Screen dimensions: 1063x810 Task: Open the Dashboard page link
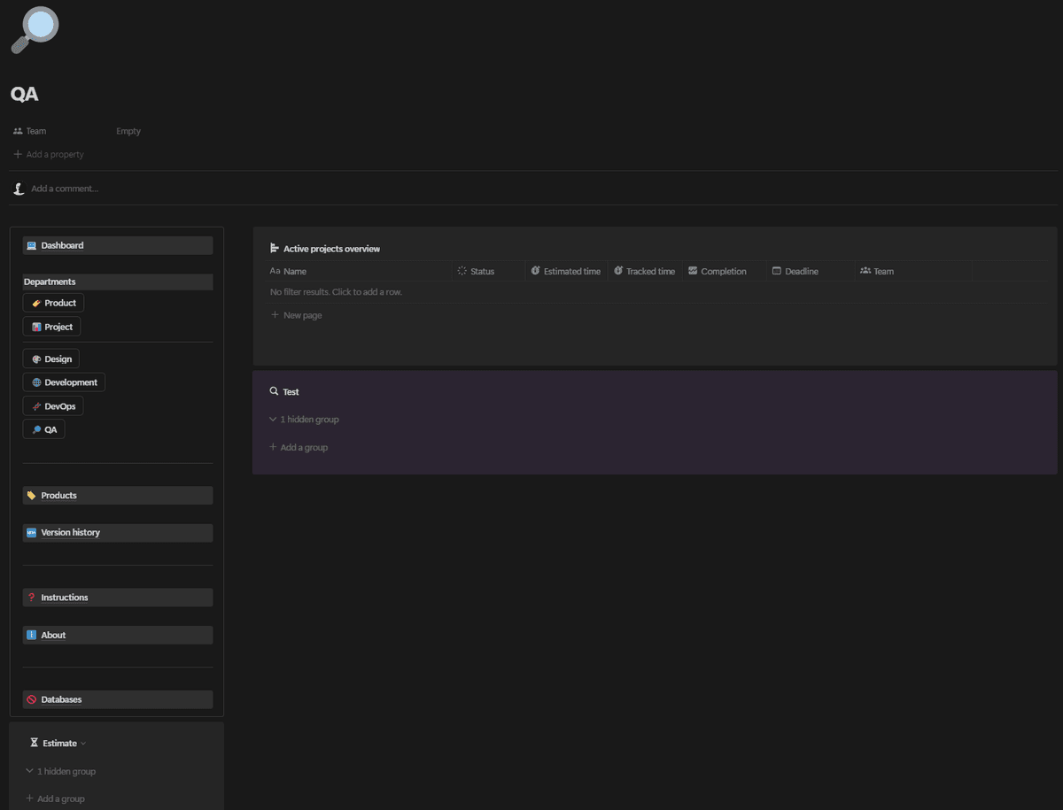[x=62, y=245]
